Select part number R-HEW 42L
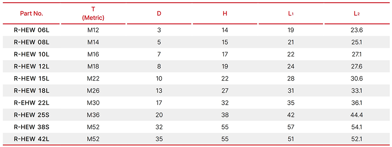Viewport: 392px width, 147px height. coord(31,139)
